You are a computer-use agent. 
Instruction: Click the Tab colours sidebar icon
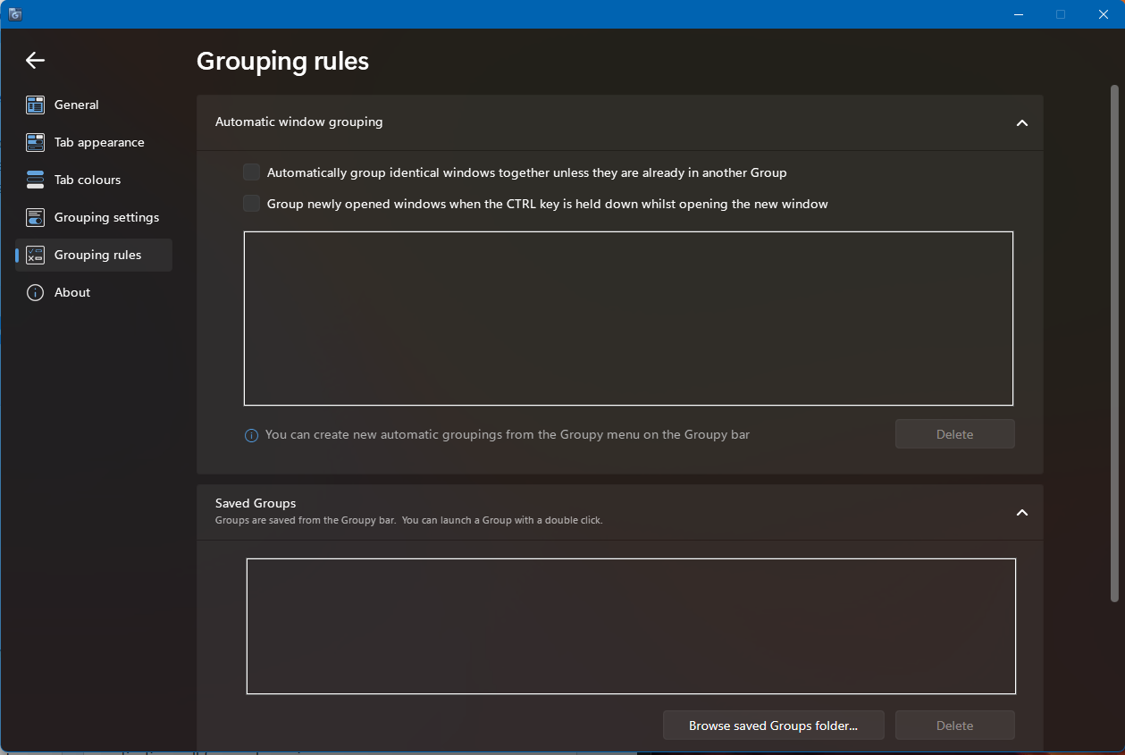tap(35, 180)
